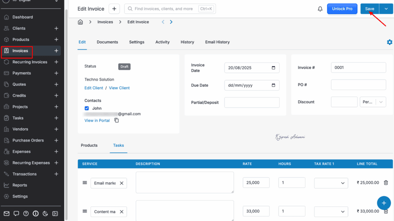The height and width of the screenshot is (221, 394).
Task: Click the home breadcrumb icon
Action: 80,22
